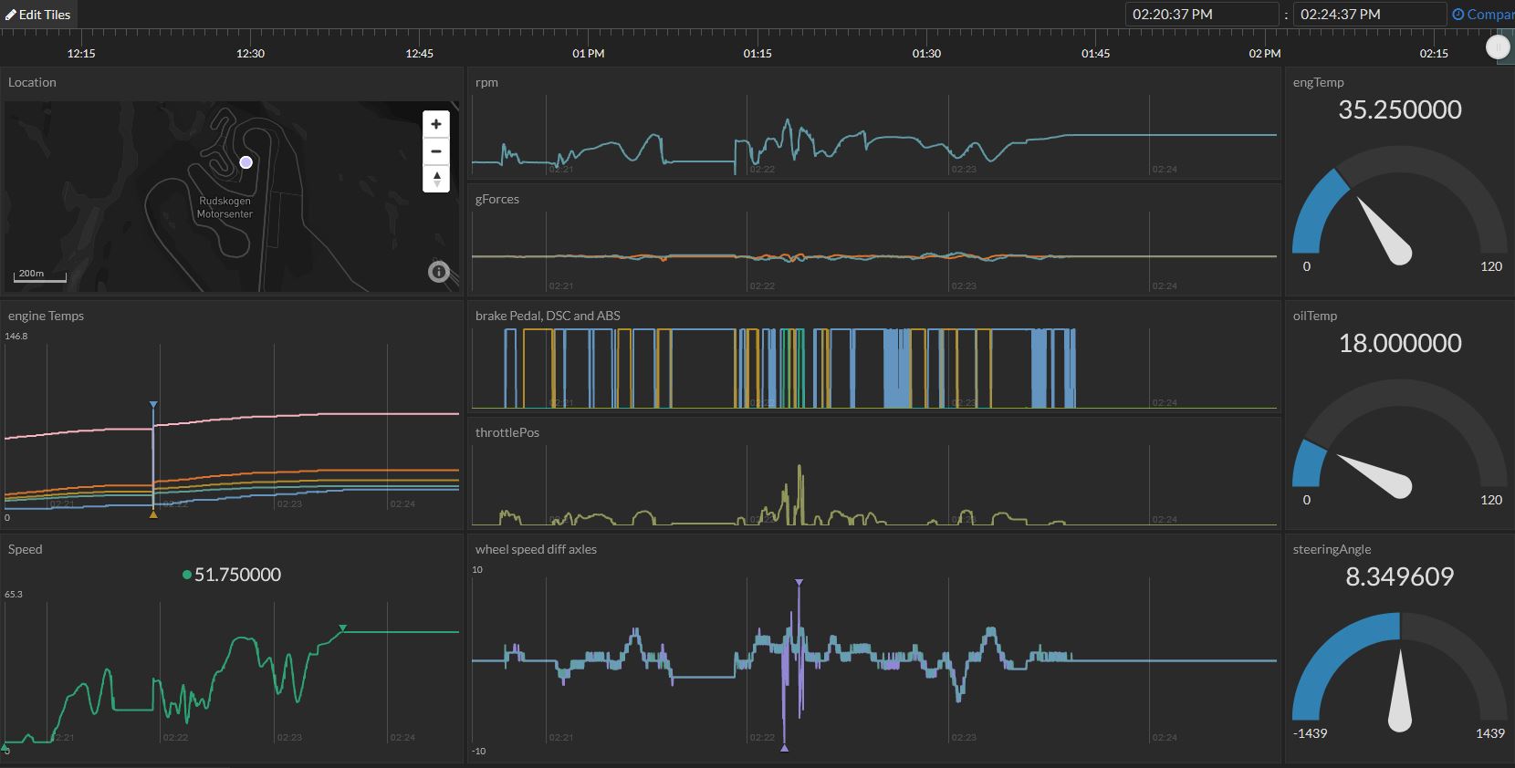Select the rpm tile title

pyautogui.click(x=486, y=82)
